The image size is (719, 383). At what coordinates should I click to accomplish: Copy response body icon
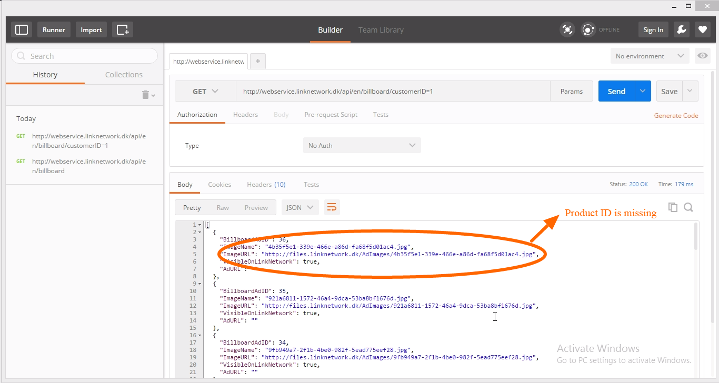pos(673,207)
